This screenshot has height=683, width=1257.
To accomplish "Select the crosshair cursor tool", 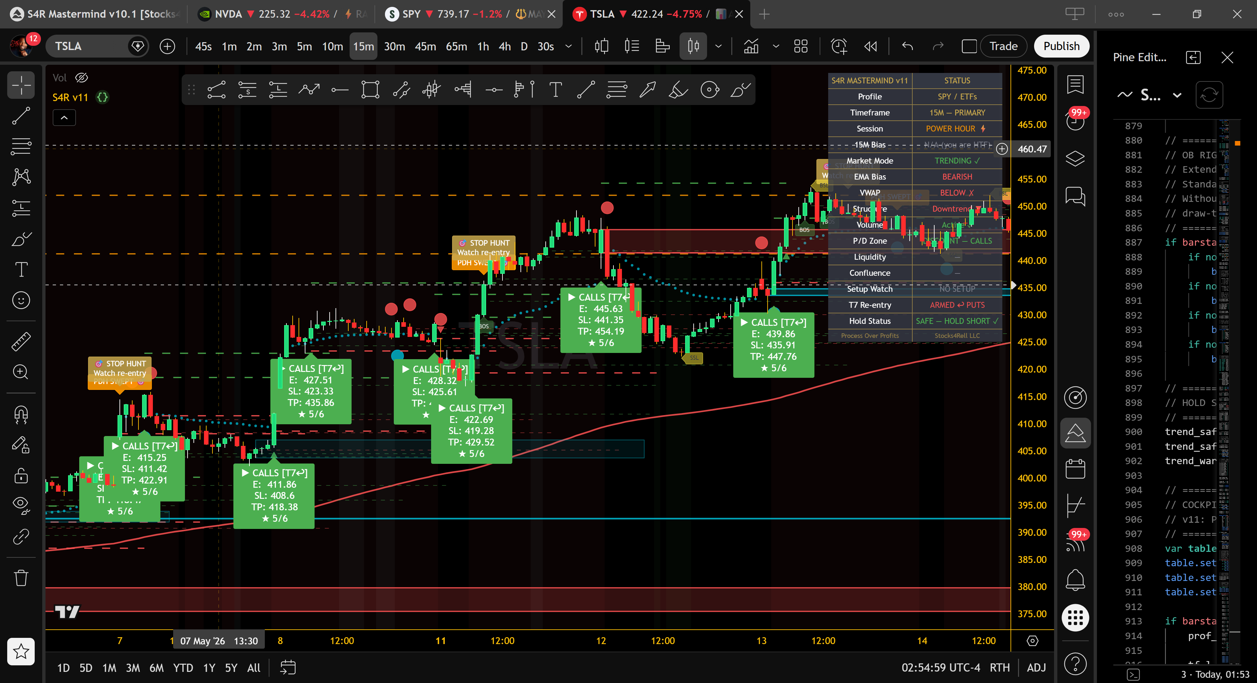I will tap(21, 85).
